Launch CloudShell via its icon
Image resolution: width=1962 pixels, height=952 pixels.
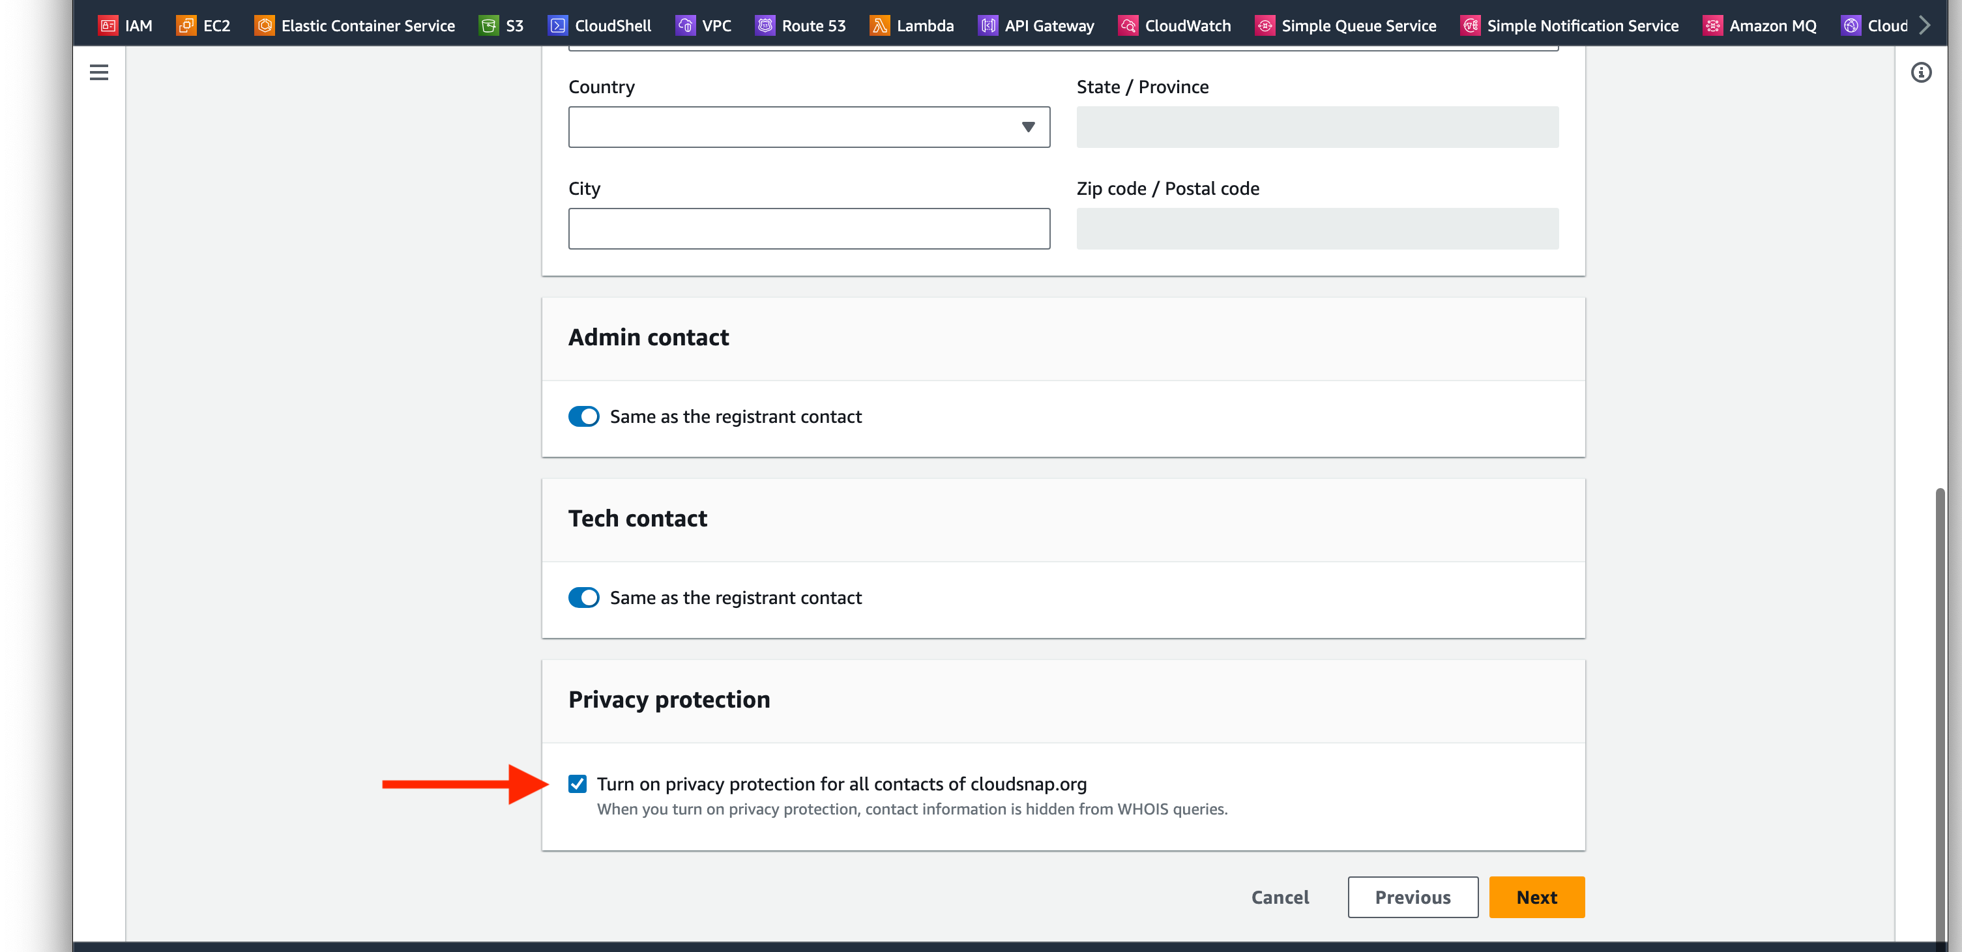[x=557, y=26]
